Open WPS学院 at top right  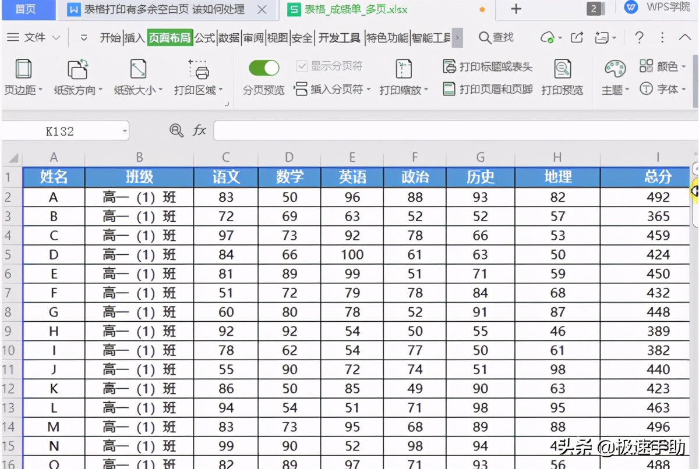point(668,9)
